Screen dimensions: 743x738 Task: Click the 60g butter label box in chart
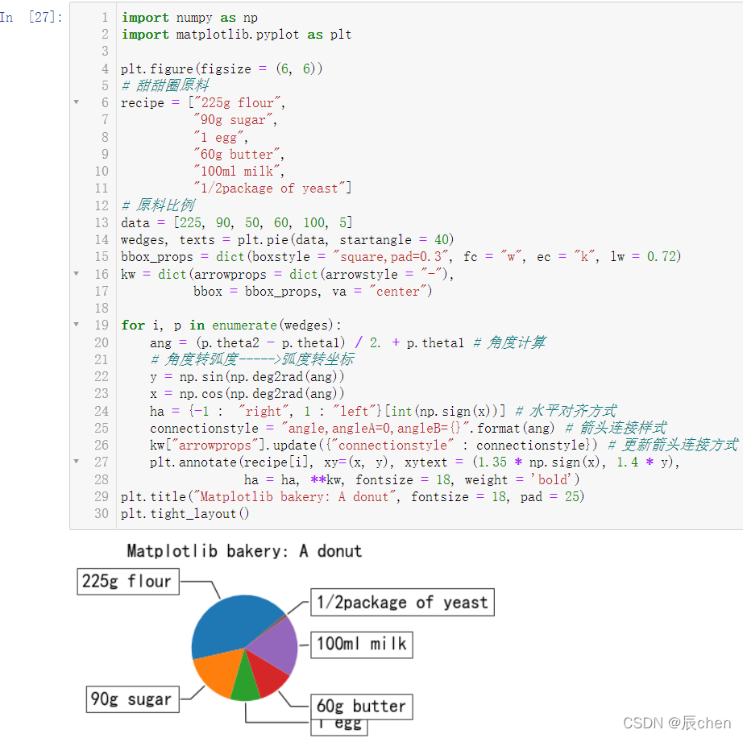(x=362, y=707)
